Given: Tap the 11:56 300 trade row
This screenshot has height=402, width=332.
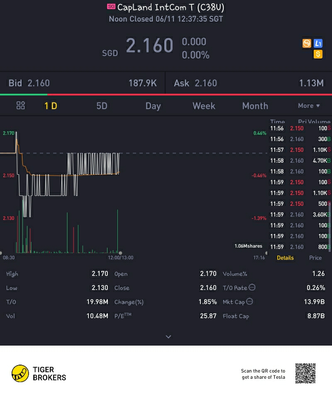Looking at the screenshot, I should point(300,139).
